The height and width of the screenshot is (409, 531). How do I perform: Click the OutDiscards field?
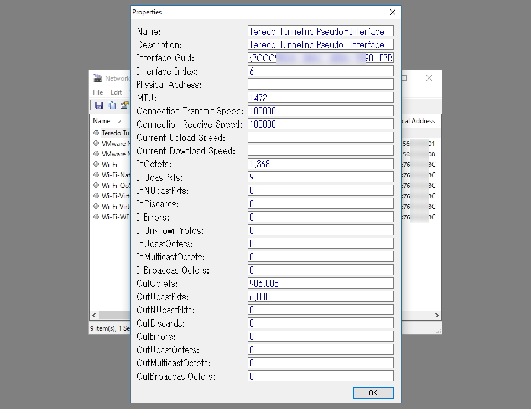tap(321, 323)
